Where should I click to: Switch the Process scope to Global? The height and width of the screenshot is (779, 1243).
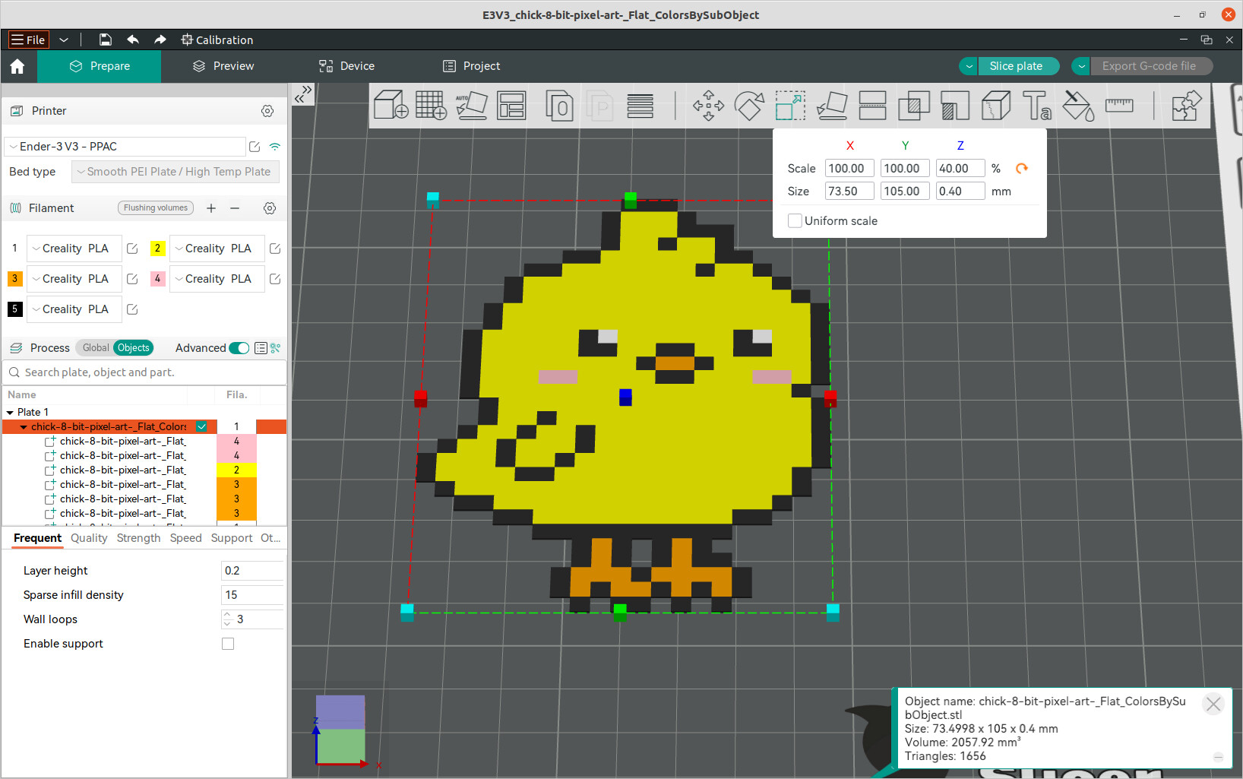point(96,348)
